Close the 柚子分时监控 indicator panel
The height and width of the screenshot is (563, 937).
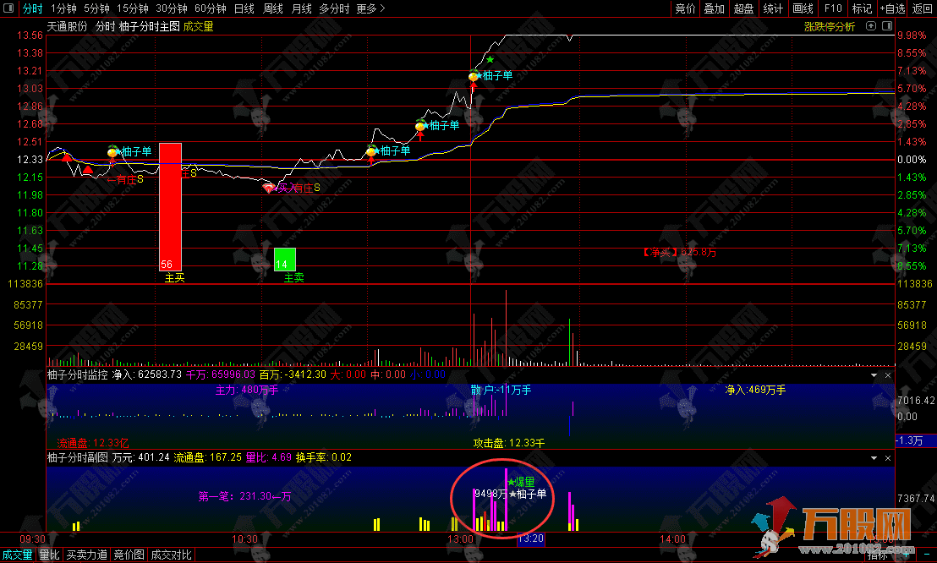point(887,374)
